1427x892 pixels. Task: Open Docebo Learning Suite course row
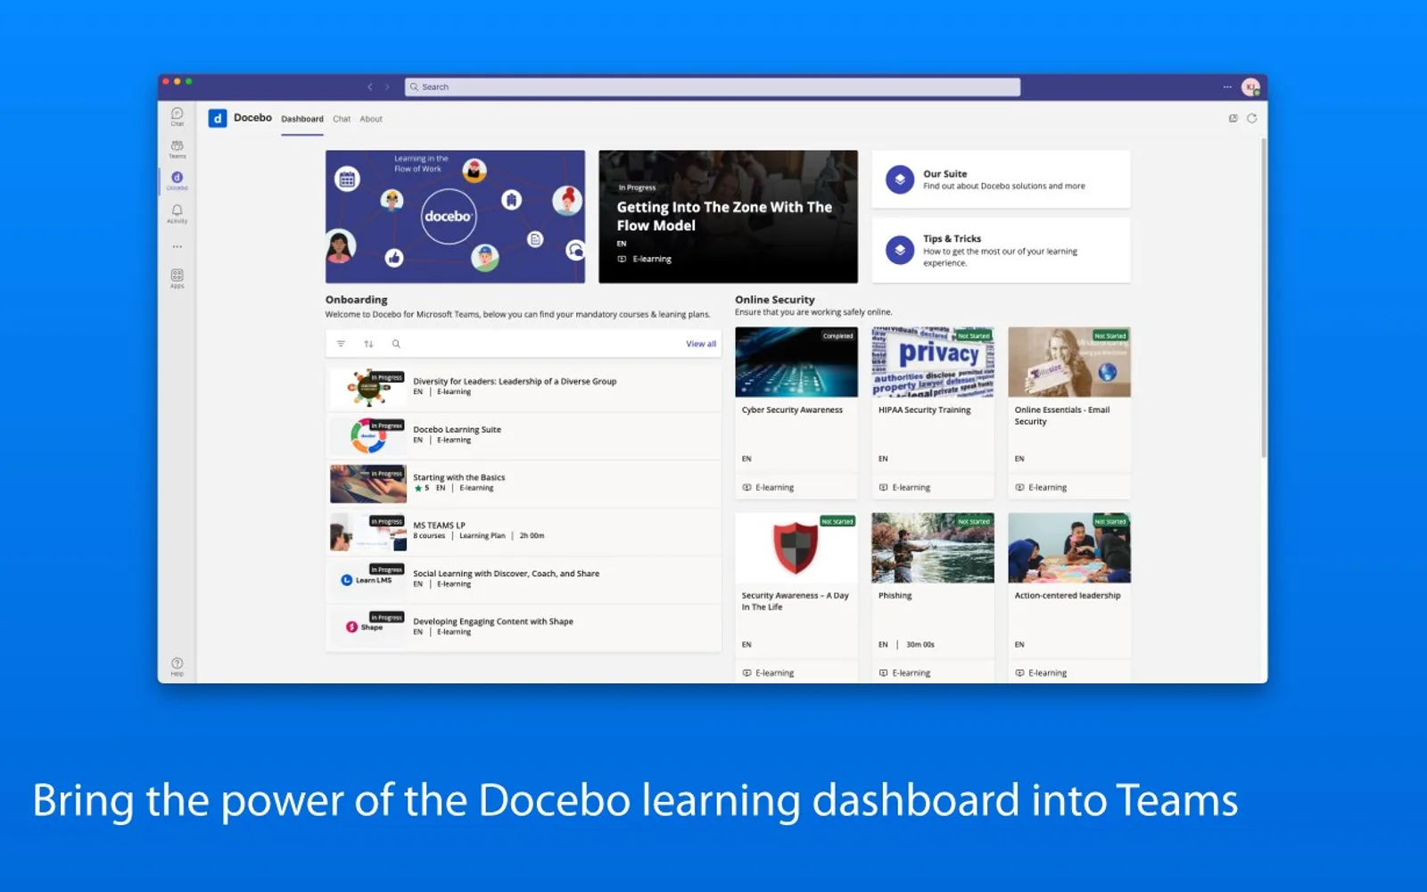[524, 435]
